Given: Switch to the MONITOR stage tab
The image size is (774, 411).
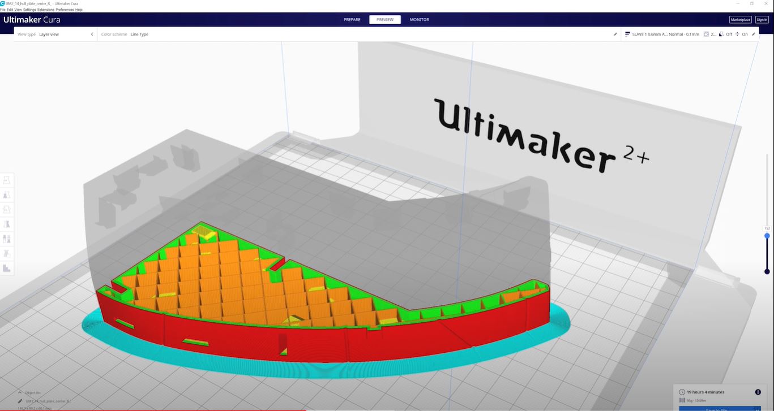Looking at the screenshot, I should coord(419,20).
